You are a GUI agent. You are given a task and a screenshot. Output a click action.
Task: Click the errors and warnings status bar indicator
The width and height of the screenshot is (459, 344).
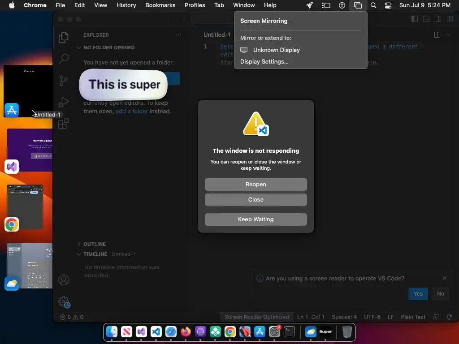click(72, 317)
